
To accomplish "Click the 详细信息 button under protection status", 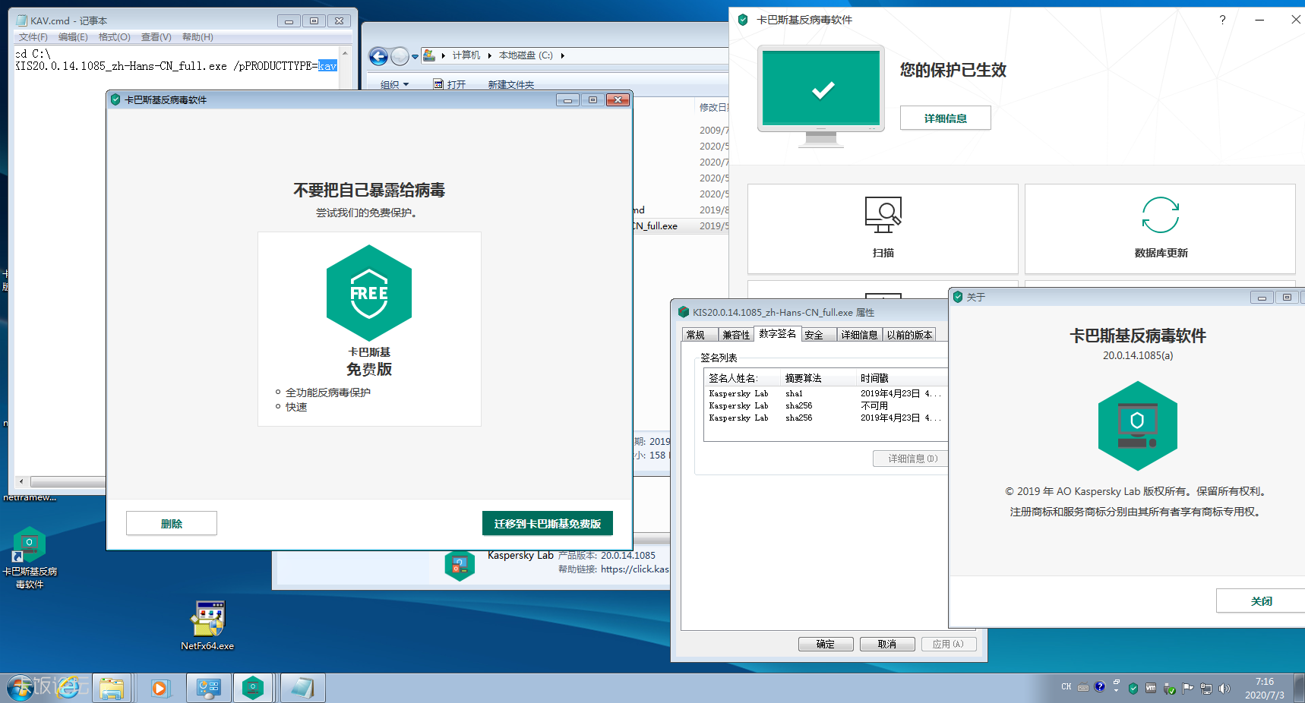I will click(945, 118).
